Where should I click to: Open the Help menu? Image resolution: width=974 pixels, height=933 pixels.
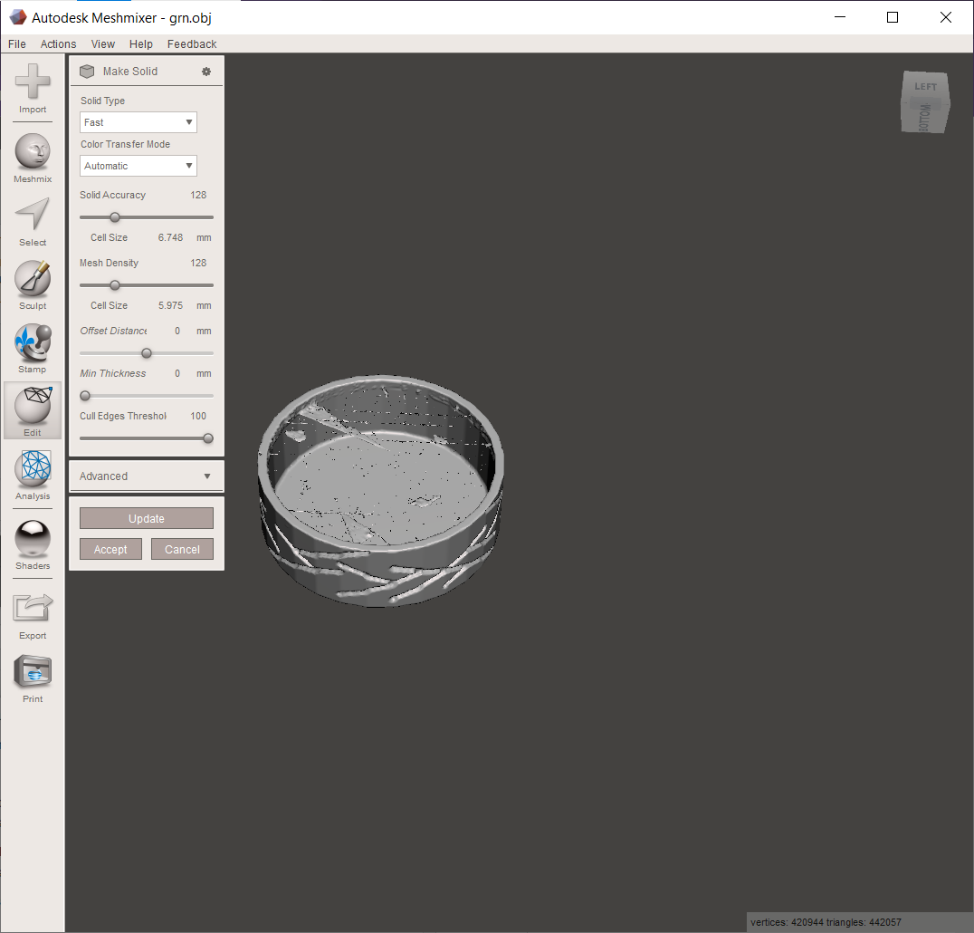click(141, 44)
